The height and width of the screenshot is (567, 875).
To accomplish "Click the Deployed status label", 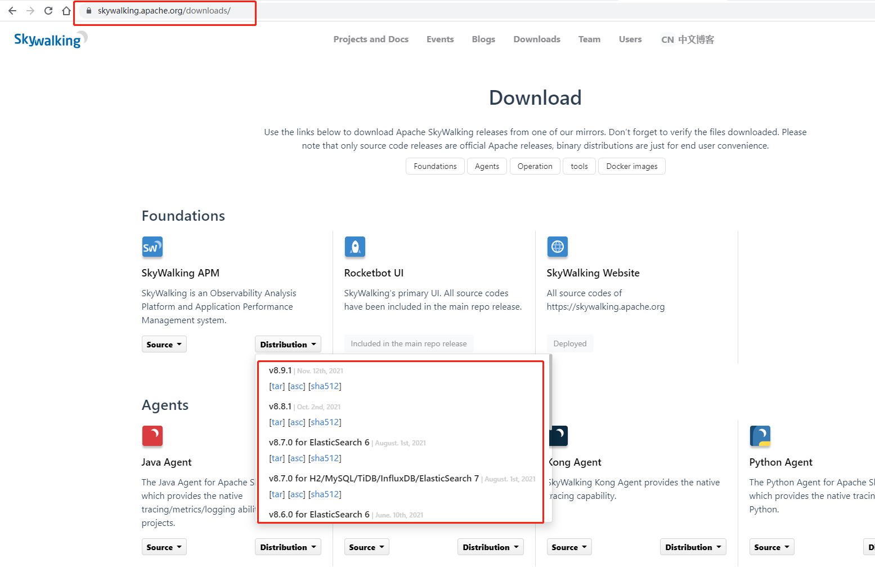I will coord(569,343).
